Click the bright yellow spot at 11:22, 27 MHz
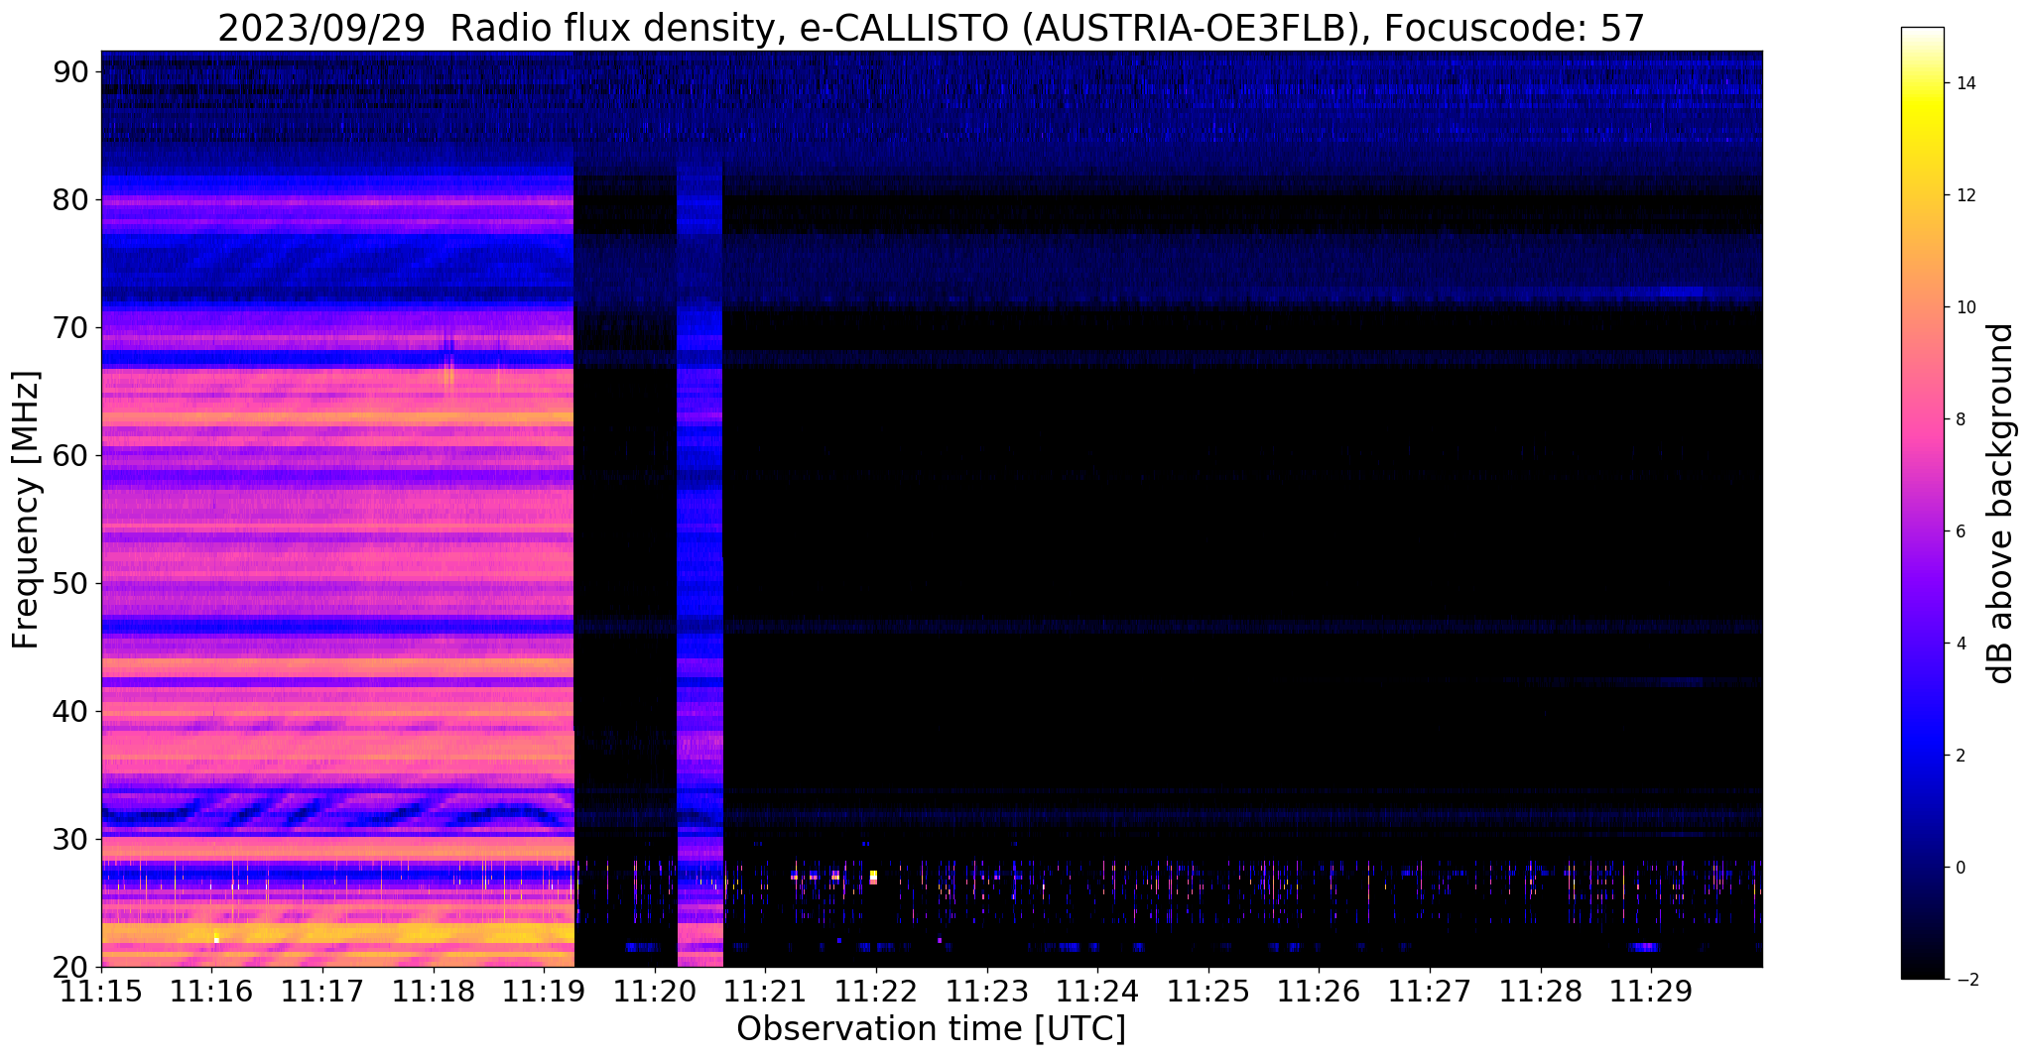This screenshot has height=1058, width=2031. (x=873, y=877)
